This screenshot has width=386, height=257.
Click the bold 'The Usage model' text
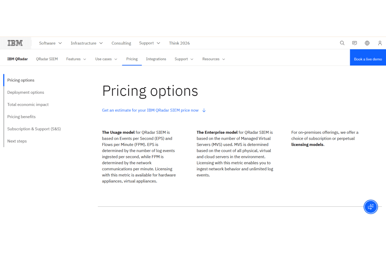tap(118, 133)
